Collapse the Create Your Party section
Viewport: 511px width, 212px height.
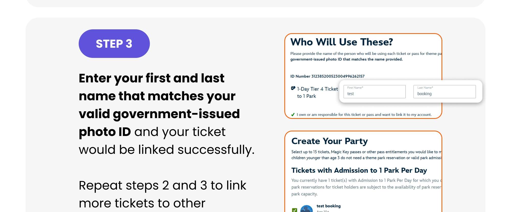pos(330,141)
